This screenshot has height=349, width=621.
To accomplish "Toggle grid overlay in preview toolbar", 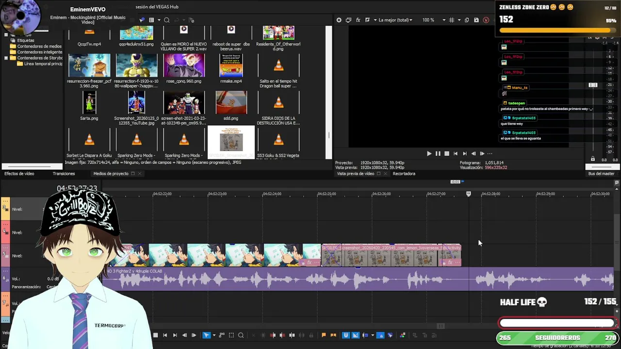I will (451, 20).
